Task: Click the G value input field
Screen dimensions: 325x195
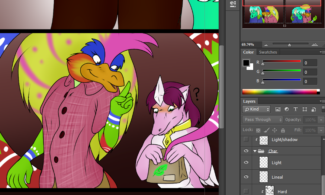Action: (x=310, y=72)
